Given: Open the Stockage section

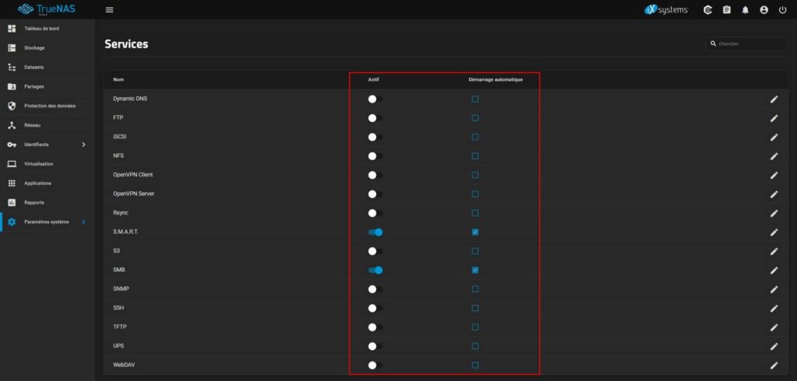Looking at the screenshot, I should pos(47,47).
